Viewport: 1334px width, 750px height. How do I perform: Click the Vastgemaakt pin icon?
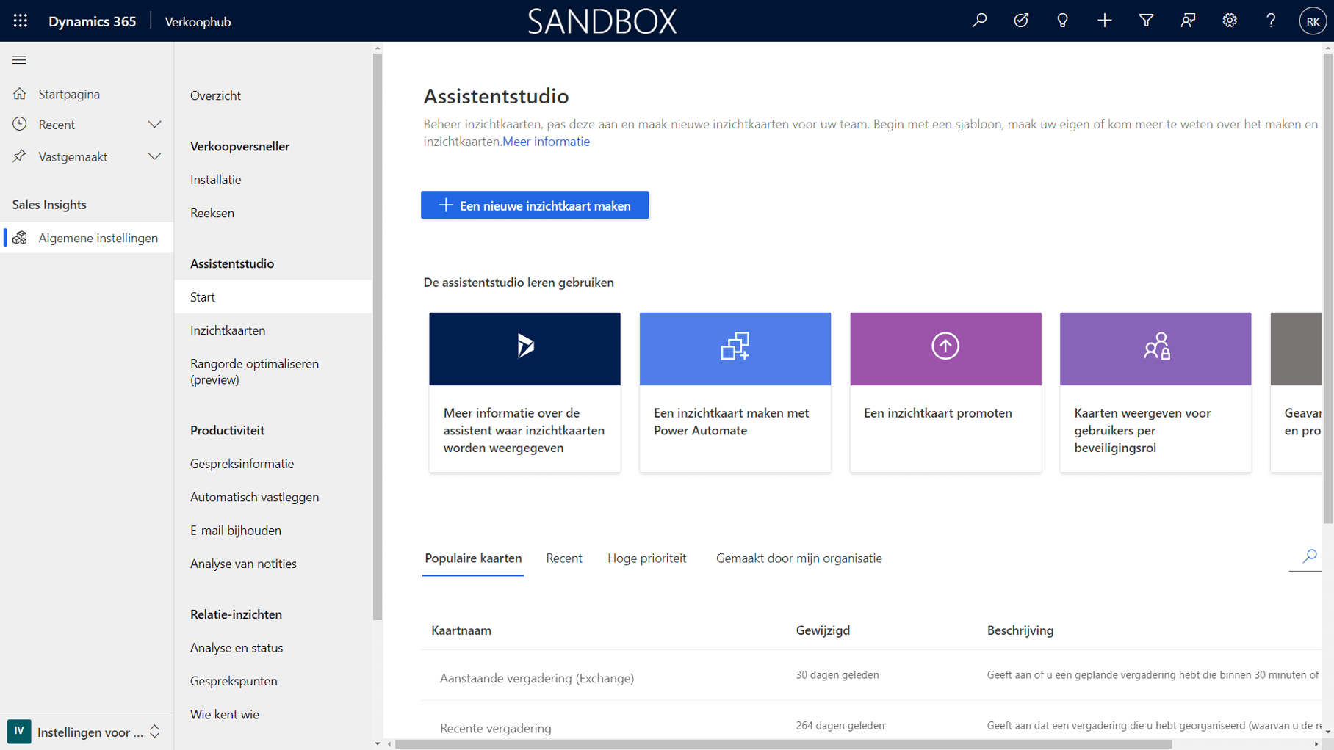point(20,156)
